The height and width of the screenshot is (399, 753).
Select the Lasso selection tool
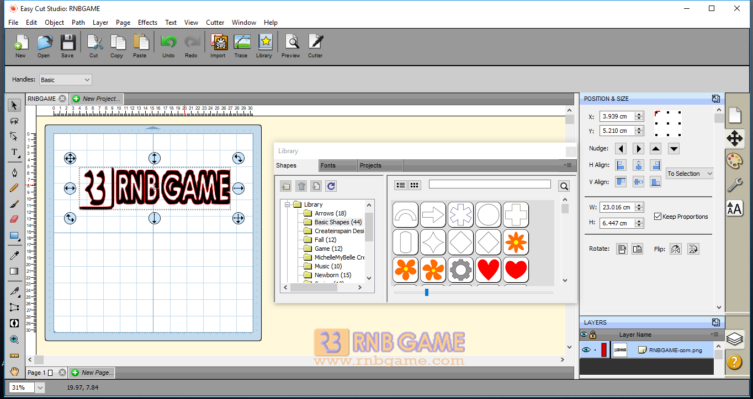coord(14,121)
